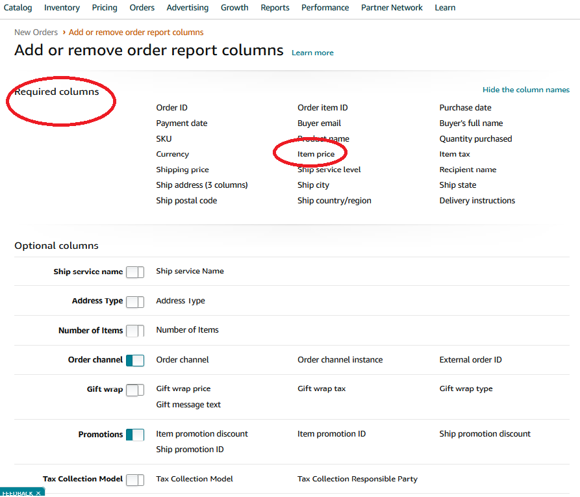Click the Learn more link
Screen dimensions: 580x497
(x=312, y=53)
